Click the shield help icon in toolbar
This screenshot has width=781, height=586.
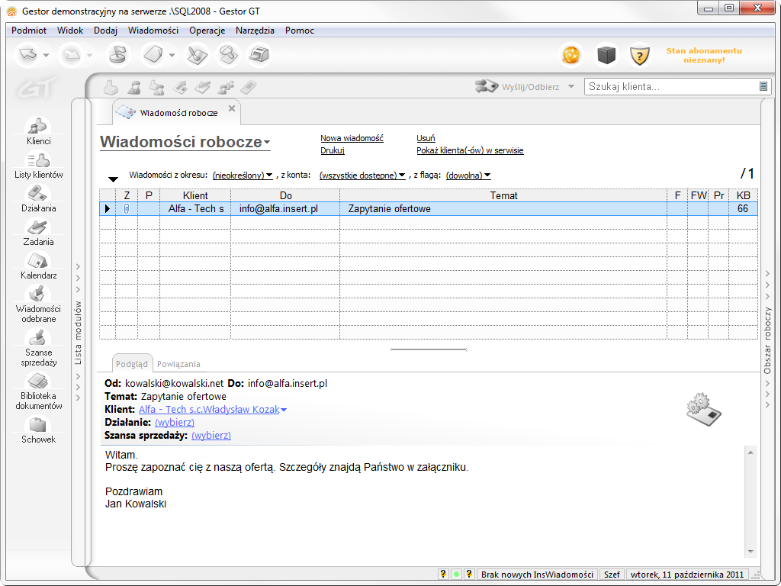639,55
